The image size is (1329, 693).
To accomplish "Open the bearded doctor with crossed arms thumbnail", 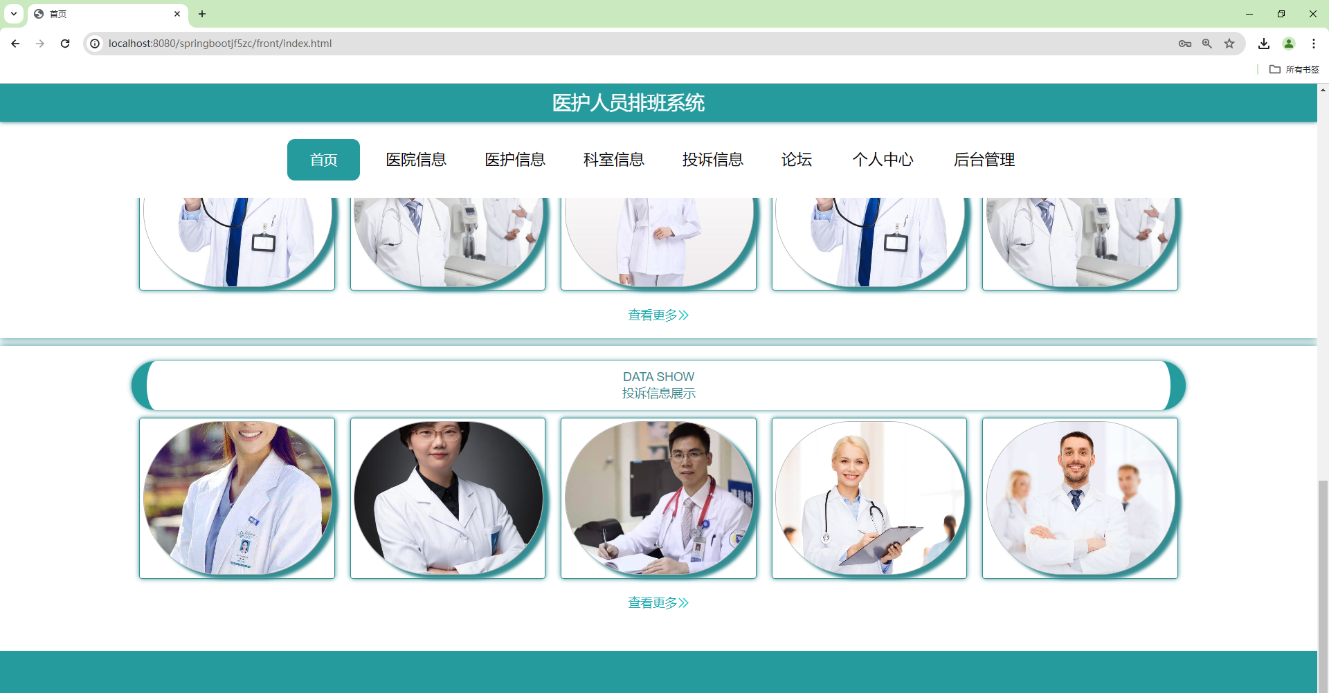I will (x=1080, y=498).
